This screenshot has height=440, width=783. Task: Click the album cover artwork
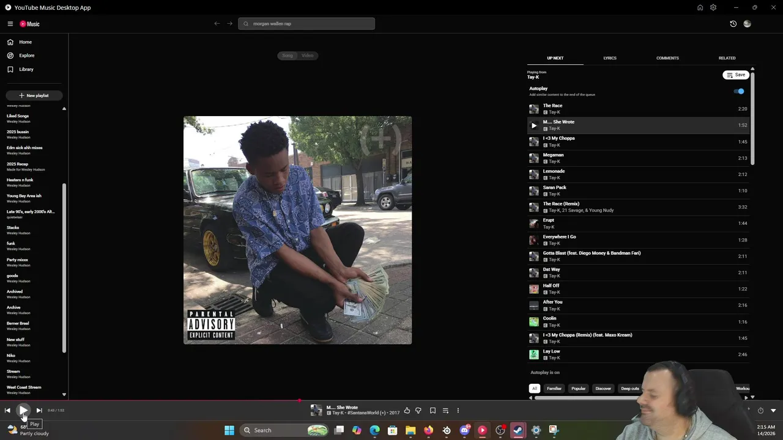(297, 230)
